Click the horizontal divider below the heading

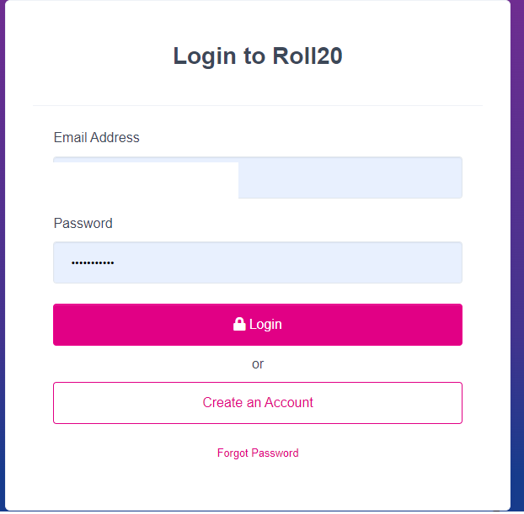pyautogui.click(x=258, y=106)
